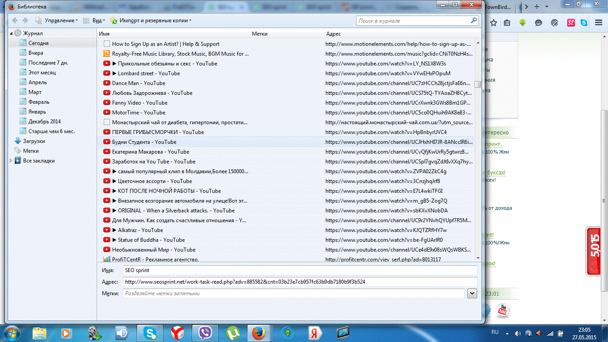Click the bookmark star in Firefox toolbar

[x=494, y=23]
